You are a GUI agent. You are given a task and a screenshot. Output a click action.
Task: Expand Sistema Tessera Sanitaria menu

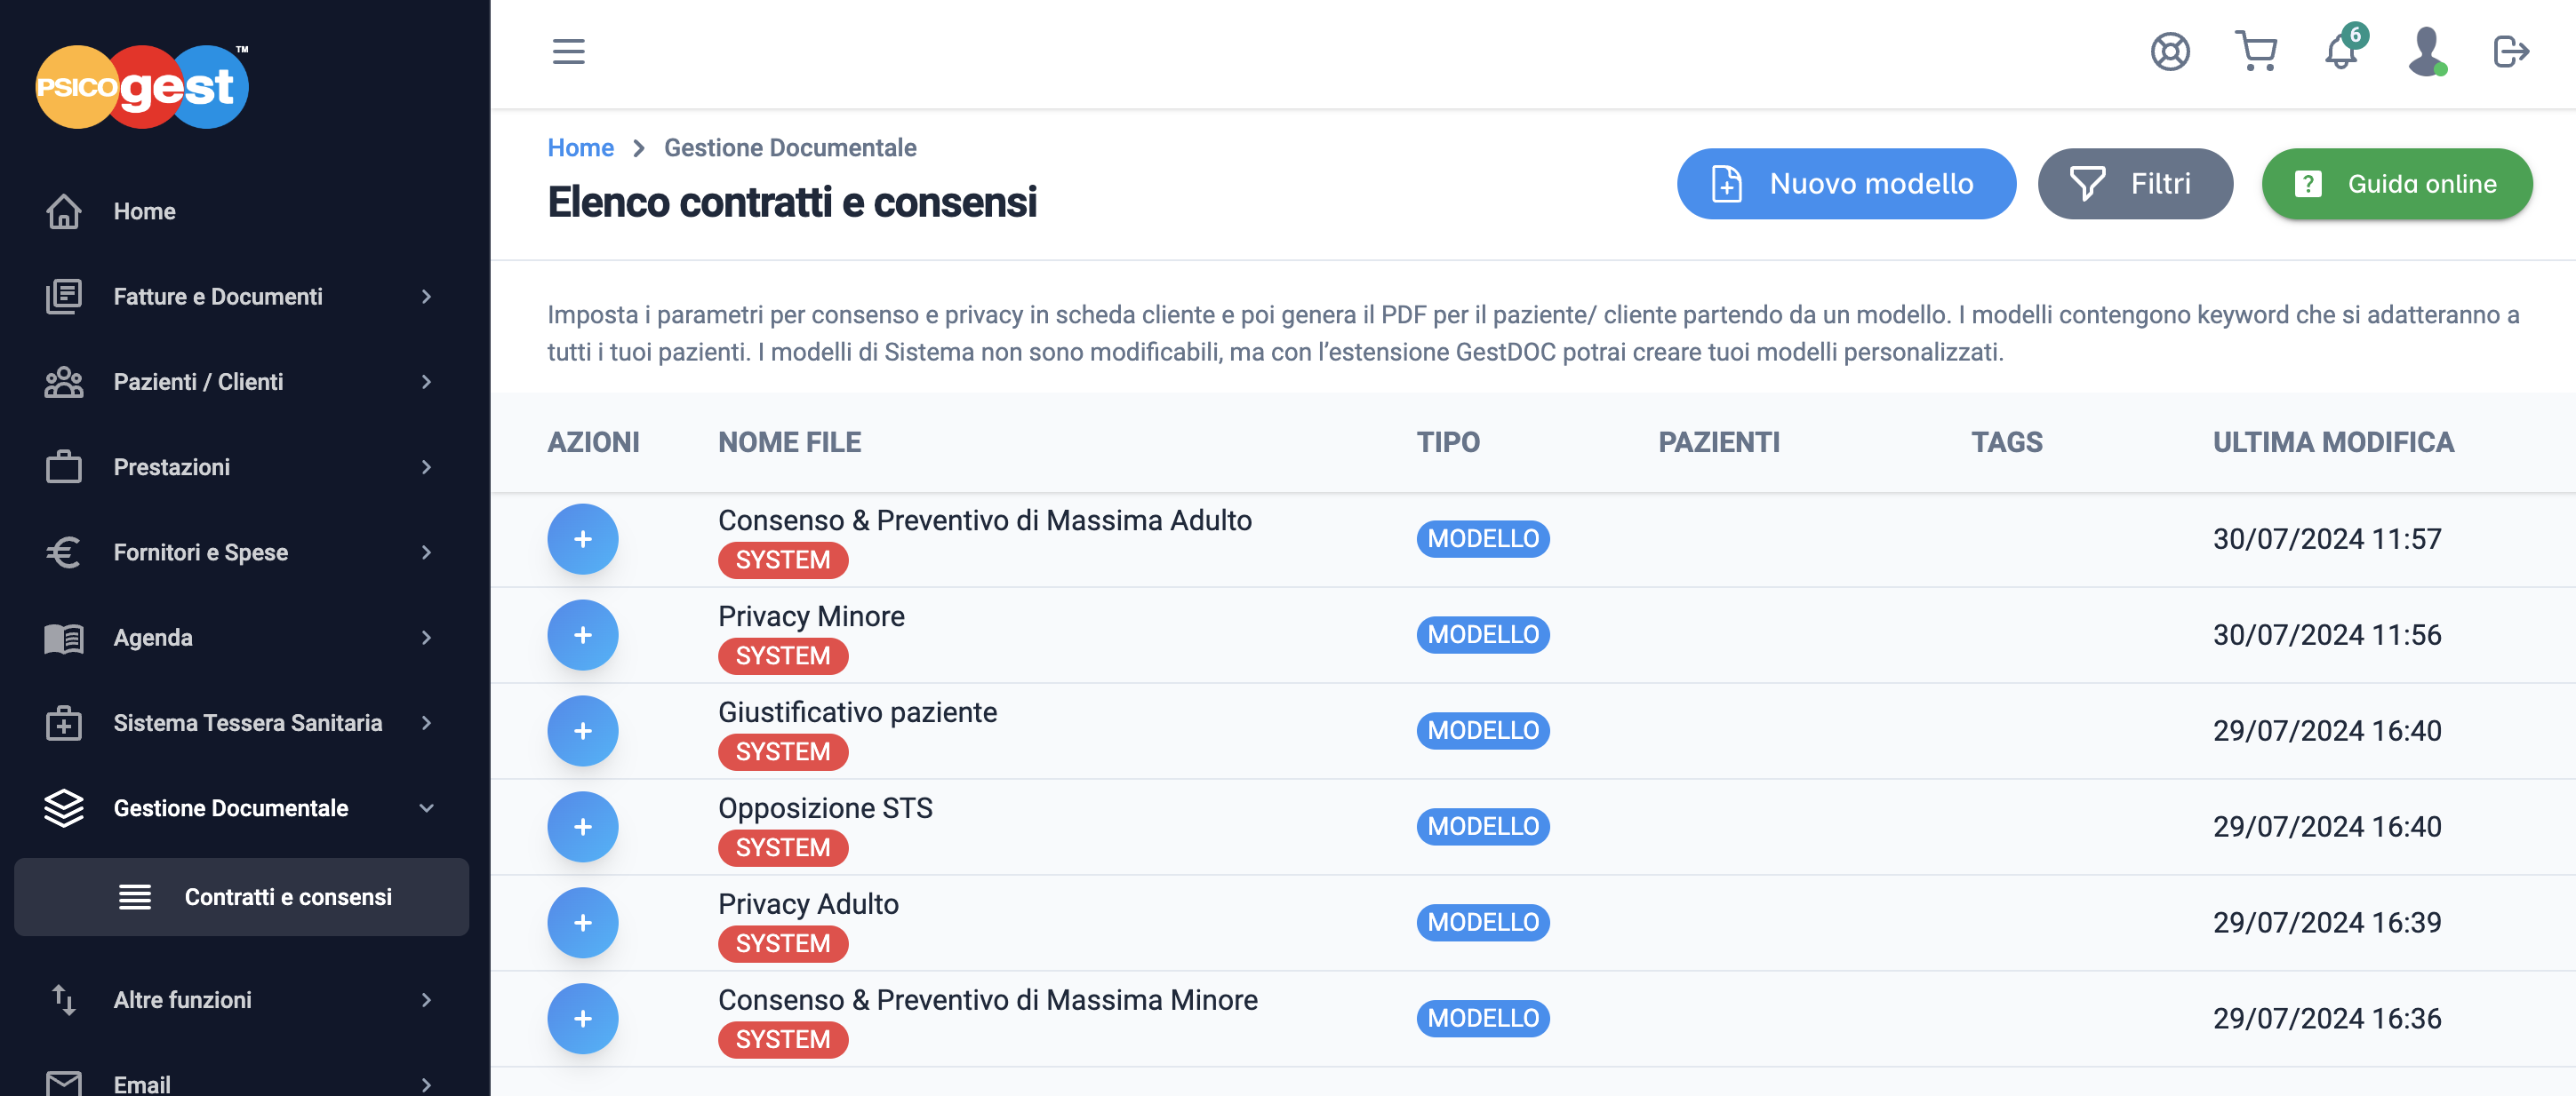[241, 723]
